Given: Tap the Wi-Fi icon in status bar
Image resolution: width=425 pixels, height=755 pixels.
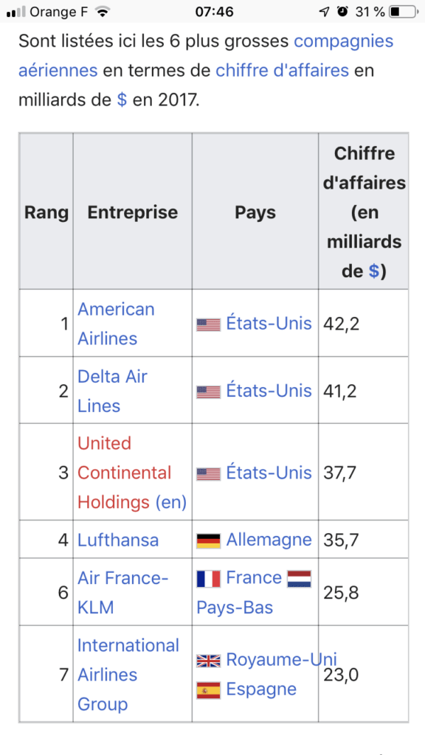Looking at the screenshot, I should point(102,12).
